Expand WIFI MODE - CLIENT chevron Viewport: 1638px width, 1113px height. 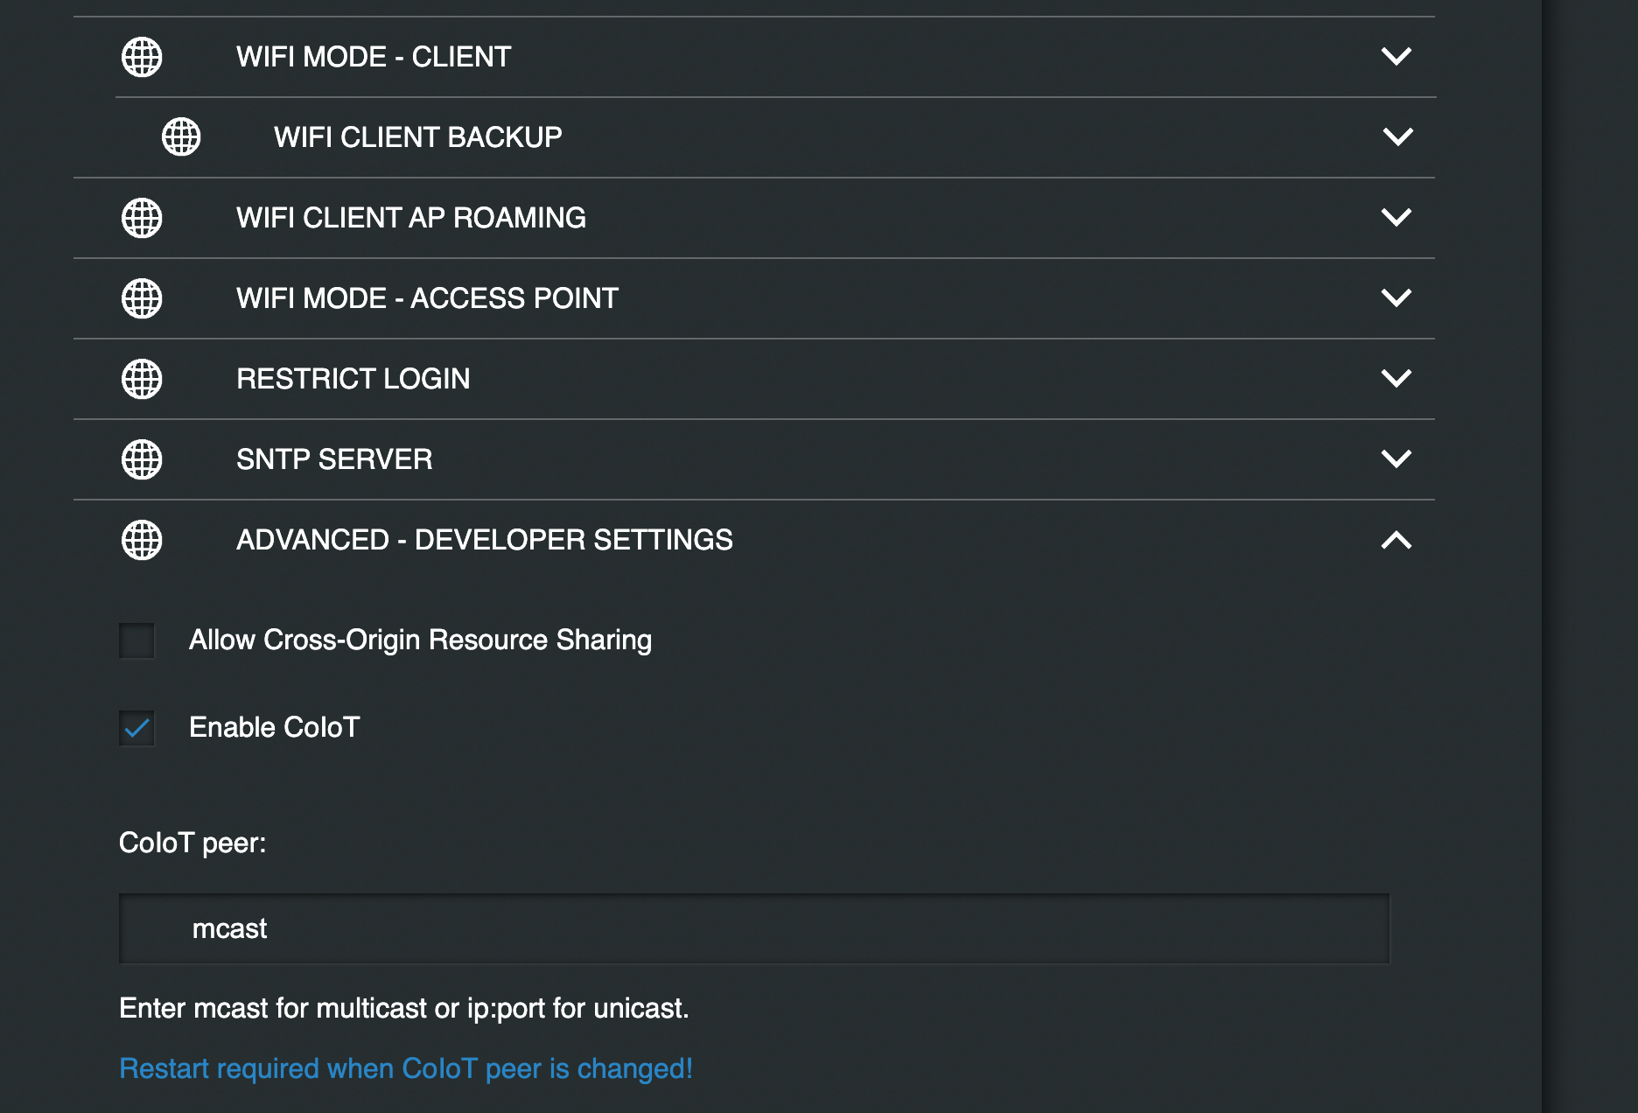pyautogui.click(x=1396, y=57)
